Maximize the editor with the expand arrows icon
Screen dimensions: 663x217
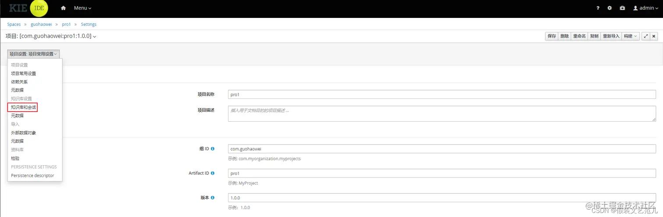645,36
